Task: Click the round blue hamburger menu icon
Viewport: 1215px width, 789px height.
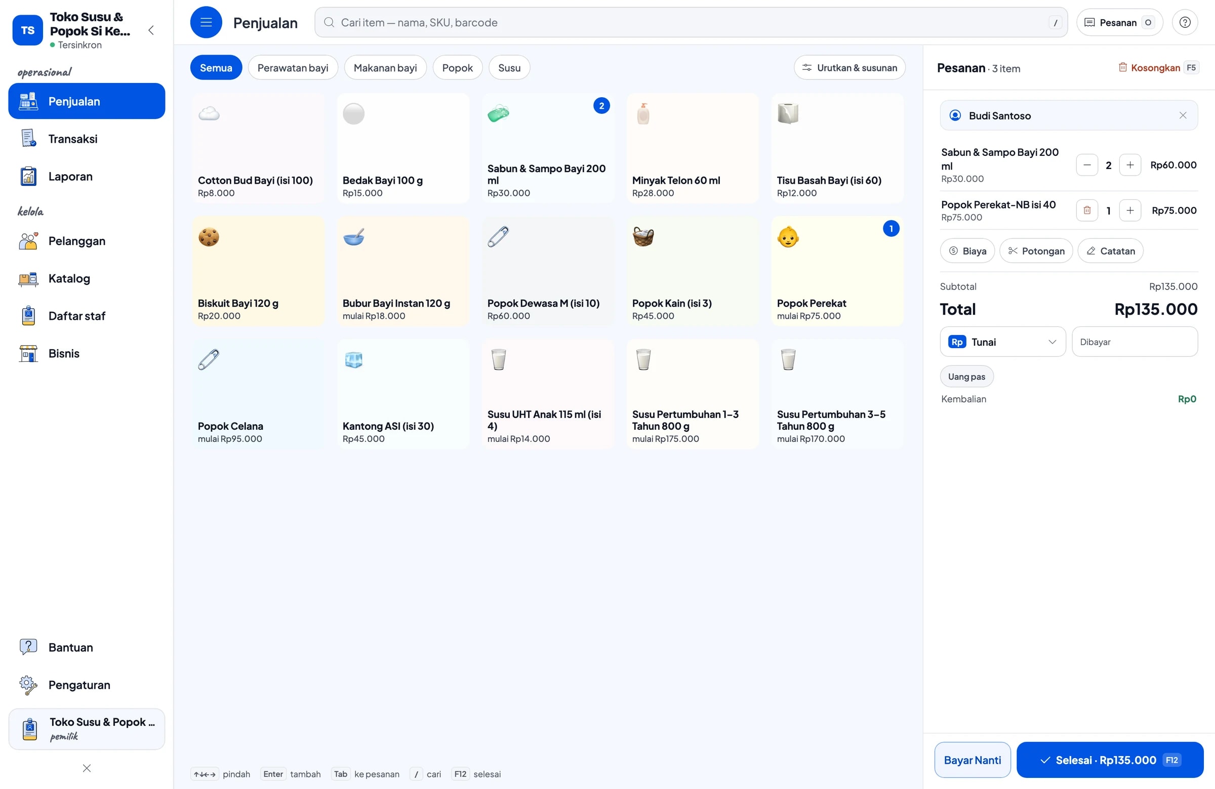Action: tap(206, 22)
